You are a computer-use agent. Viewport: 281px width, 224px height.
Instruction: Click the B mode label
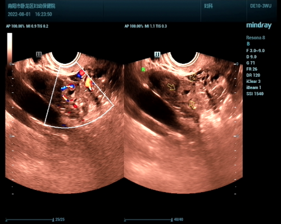248,44
